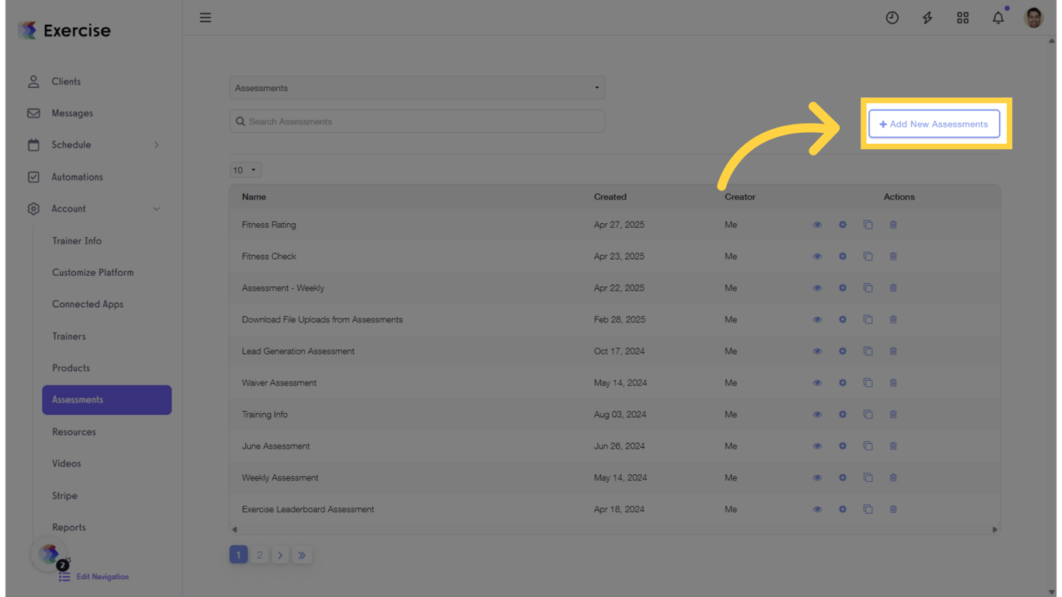View the Fitness Rating assessment eye icon
Image resolution: width=1062 pixels, height=597 pixels.
pos(817,225)
